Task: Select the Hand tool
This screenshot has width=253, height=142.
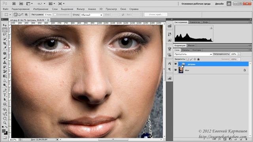Action: click(x=5, y=118)
